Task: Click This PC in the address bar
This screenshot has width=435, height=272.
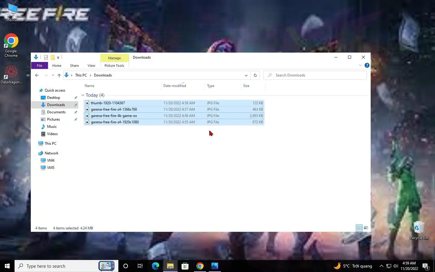Action: point(81,75)
